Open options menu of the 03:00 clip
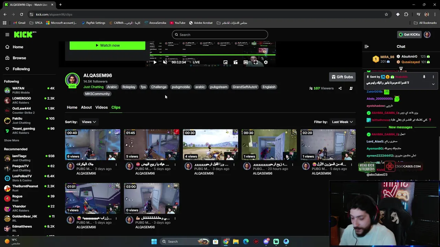This screenshot has width=440, height=247. [175, 219]
